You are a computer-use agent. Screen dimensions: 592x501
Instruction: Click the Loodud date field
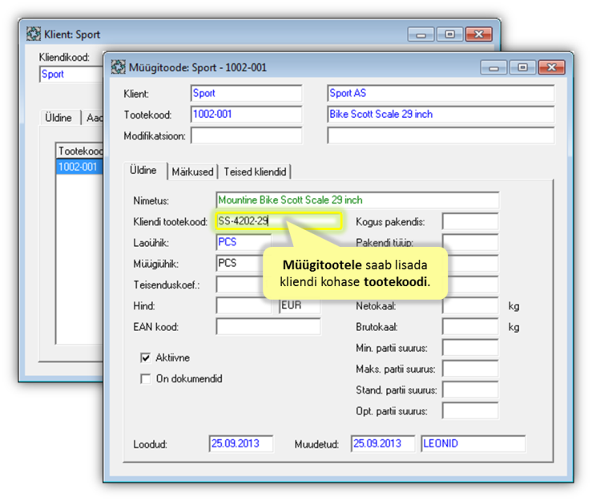pyautogui.click(x=241, y=443)
